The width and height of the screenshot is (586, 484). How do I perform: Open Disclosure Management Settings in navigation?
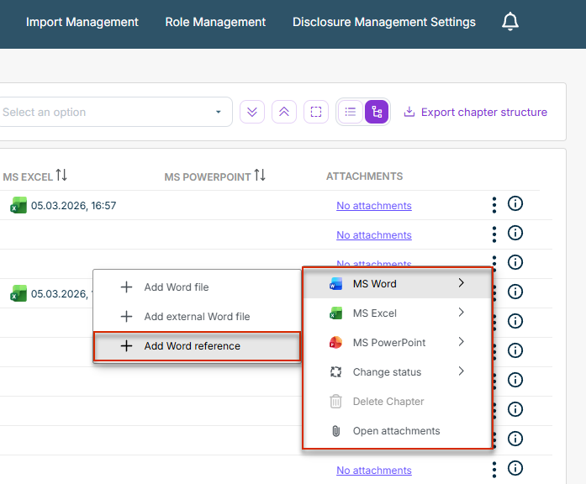coord(383,22)
